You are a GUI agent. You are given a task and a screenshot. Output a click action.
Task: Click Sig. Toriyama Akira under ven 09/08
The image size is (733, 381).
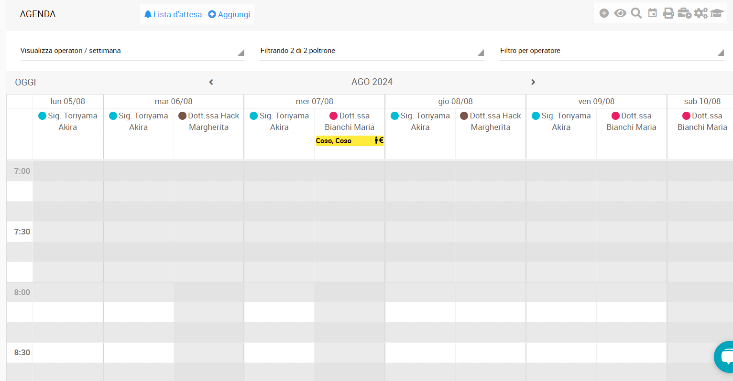coord(561,121)
